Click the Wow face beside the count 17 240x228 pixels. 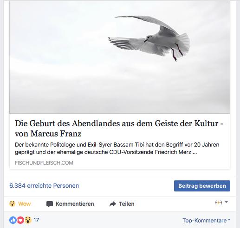coord(28,220)
